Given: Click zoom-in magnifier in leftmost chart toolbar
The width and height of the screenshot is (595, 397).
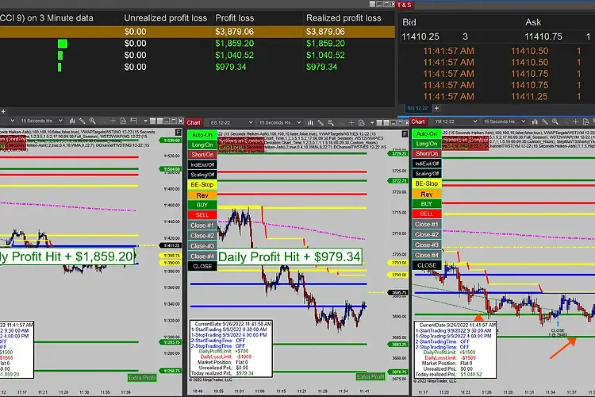Looking at the screenshot, I should pos(93,121).
